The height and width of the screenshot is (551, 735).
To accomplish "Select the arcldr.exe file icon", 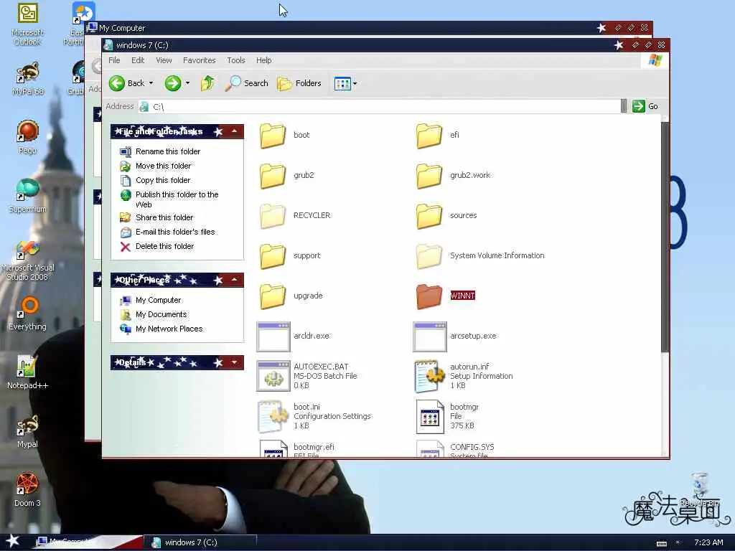I will pos(273,336).
